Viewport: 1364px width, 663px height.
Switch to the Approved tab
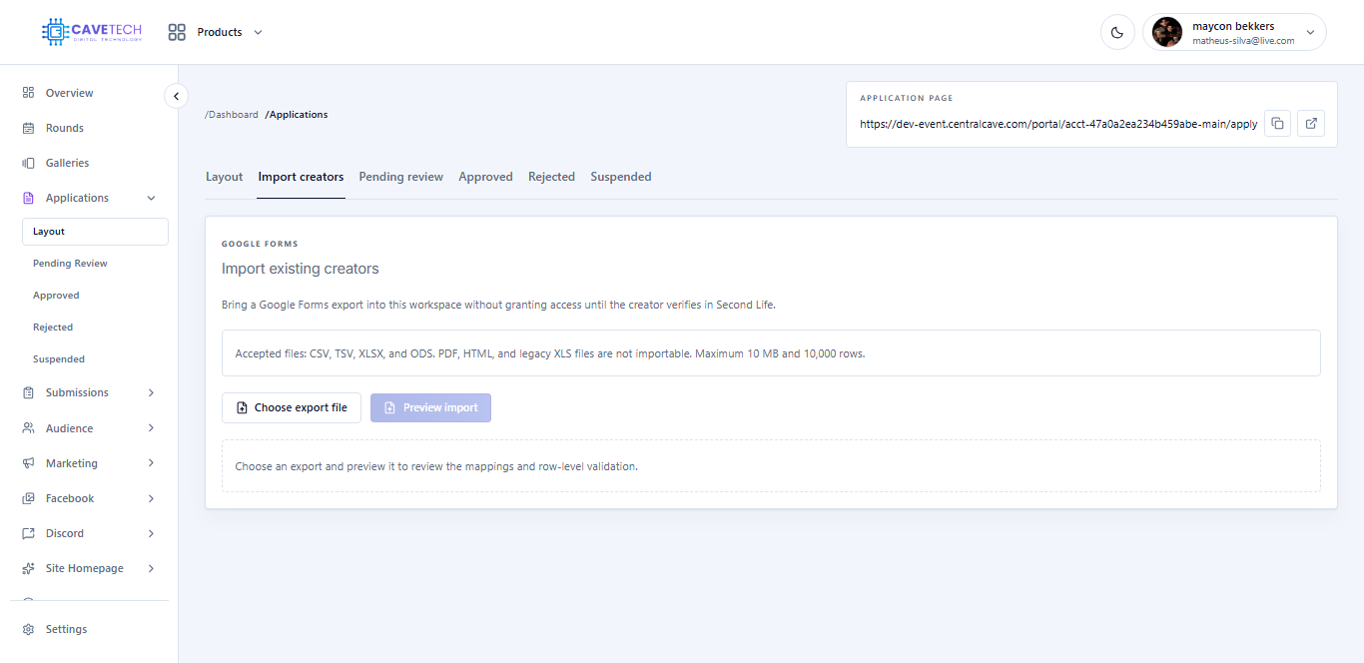pyautogui.click(x=485, y=177)
